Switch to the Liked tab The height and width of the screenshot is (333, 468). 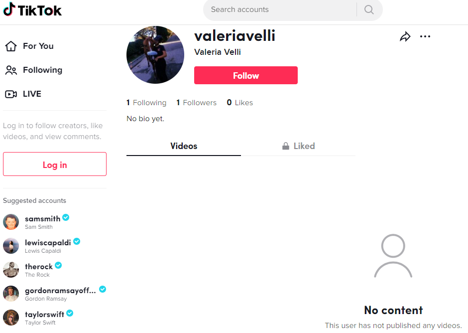(298, 146)
